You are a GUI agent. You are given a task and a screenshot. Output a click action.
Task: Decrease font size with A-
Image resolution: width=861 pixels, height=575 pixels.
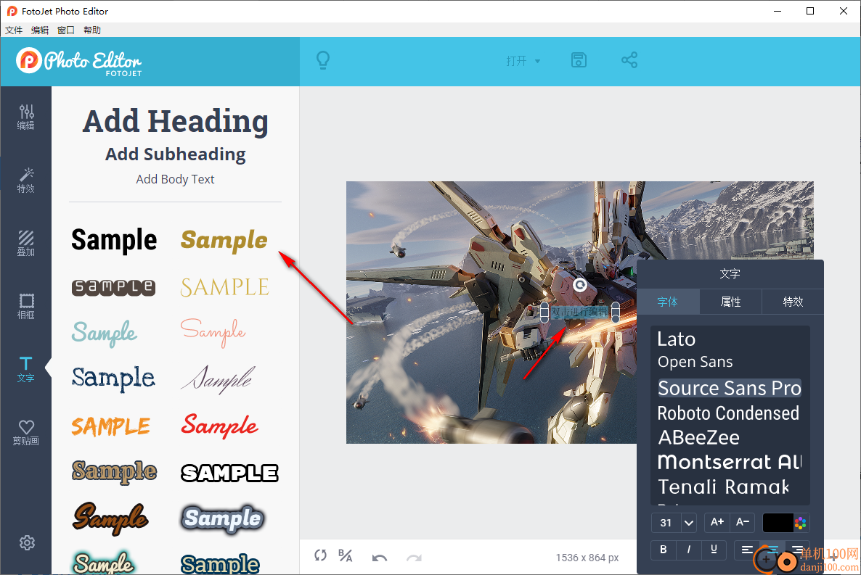(743, 522)
